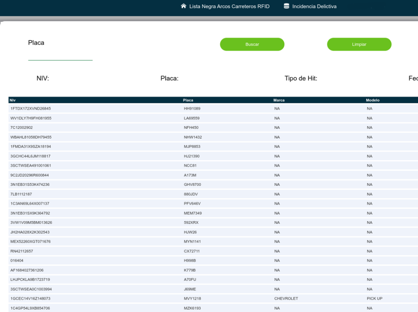Click the PICK UP modelo cell
418x312 pixels.
[374, 298]
